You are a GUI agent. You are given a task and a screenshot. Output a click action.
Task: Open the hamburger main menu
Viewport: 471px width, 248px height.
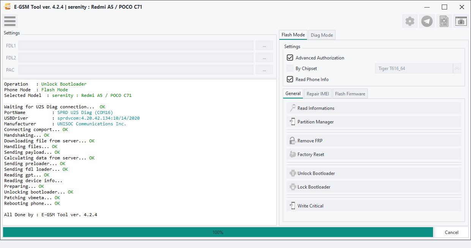click(x=10, y=21)
